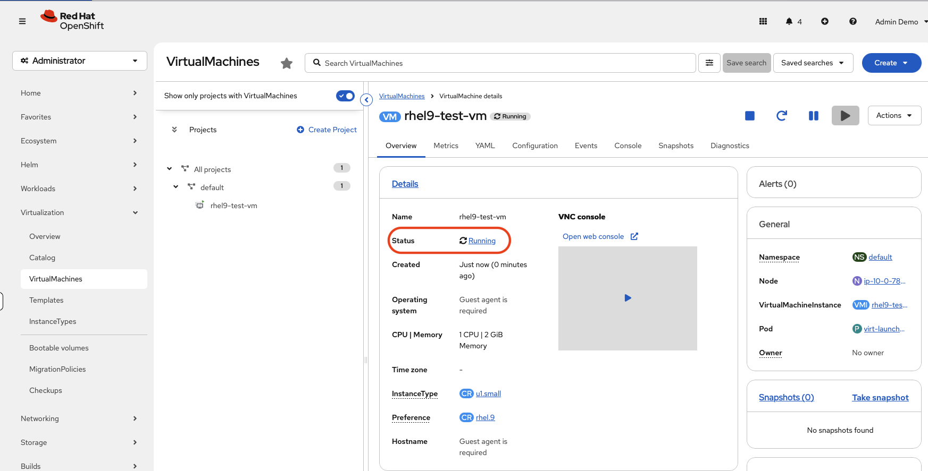
Task: Pause the VM using the pause icon
Action: tap(813, 116)
